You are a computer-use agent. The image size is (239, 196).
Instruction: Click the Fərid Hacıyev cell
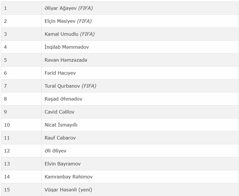140,73
